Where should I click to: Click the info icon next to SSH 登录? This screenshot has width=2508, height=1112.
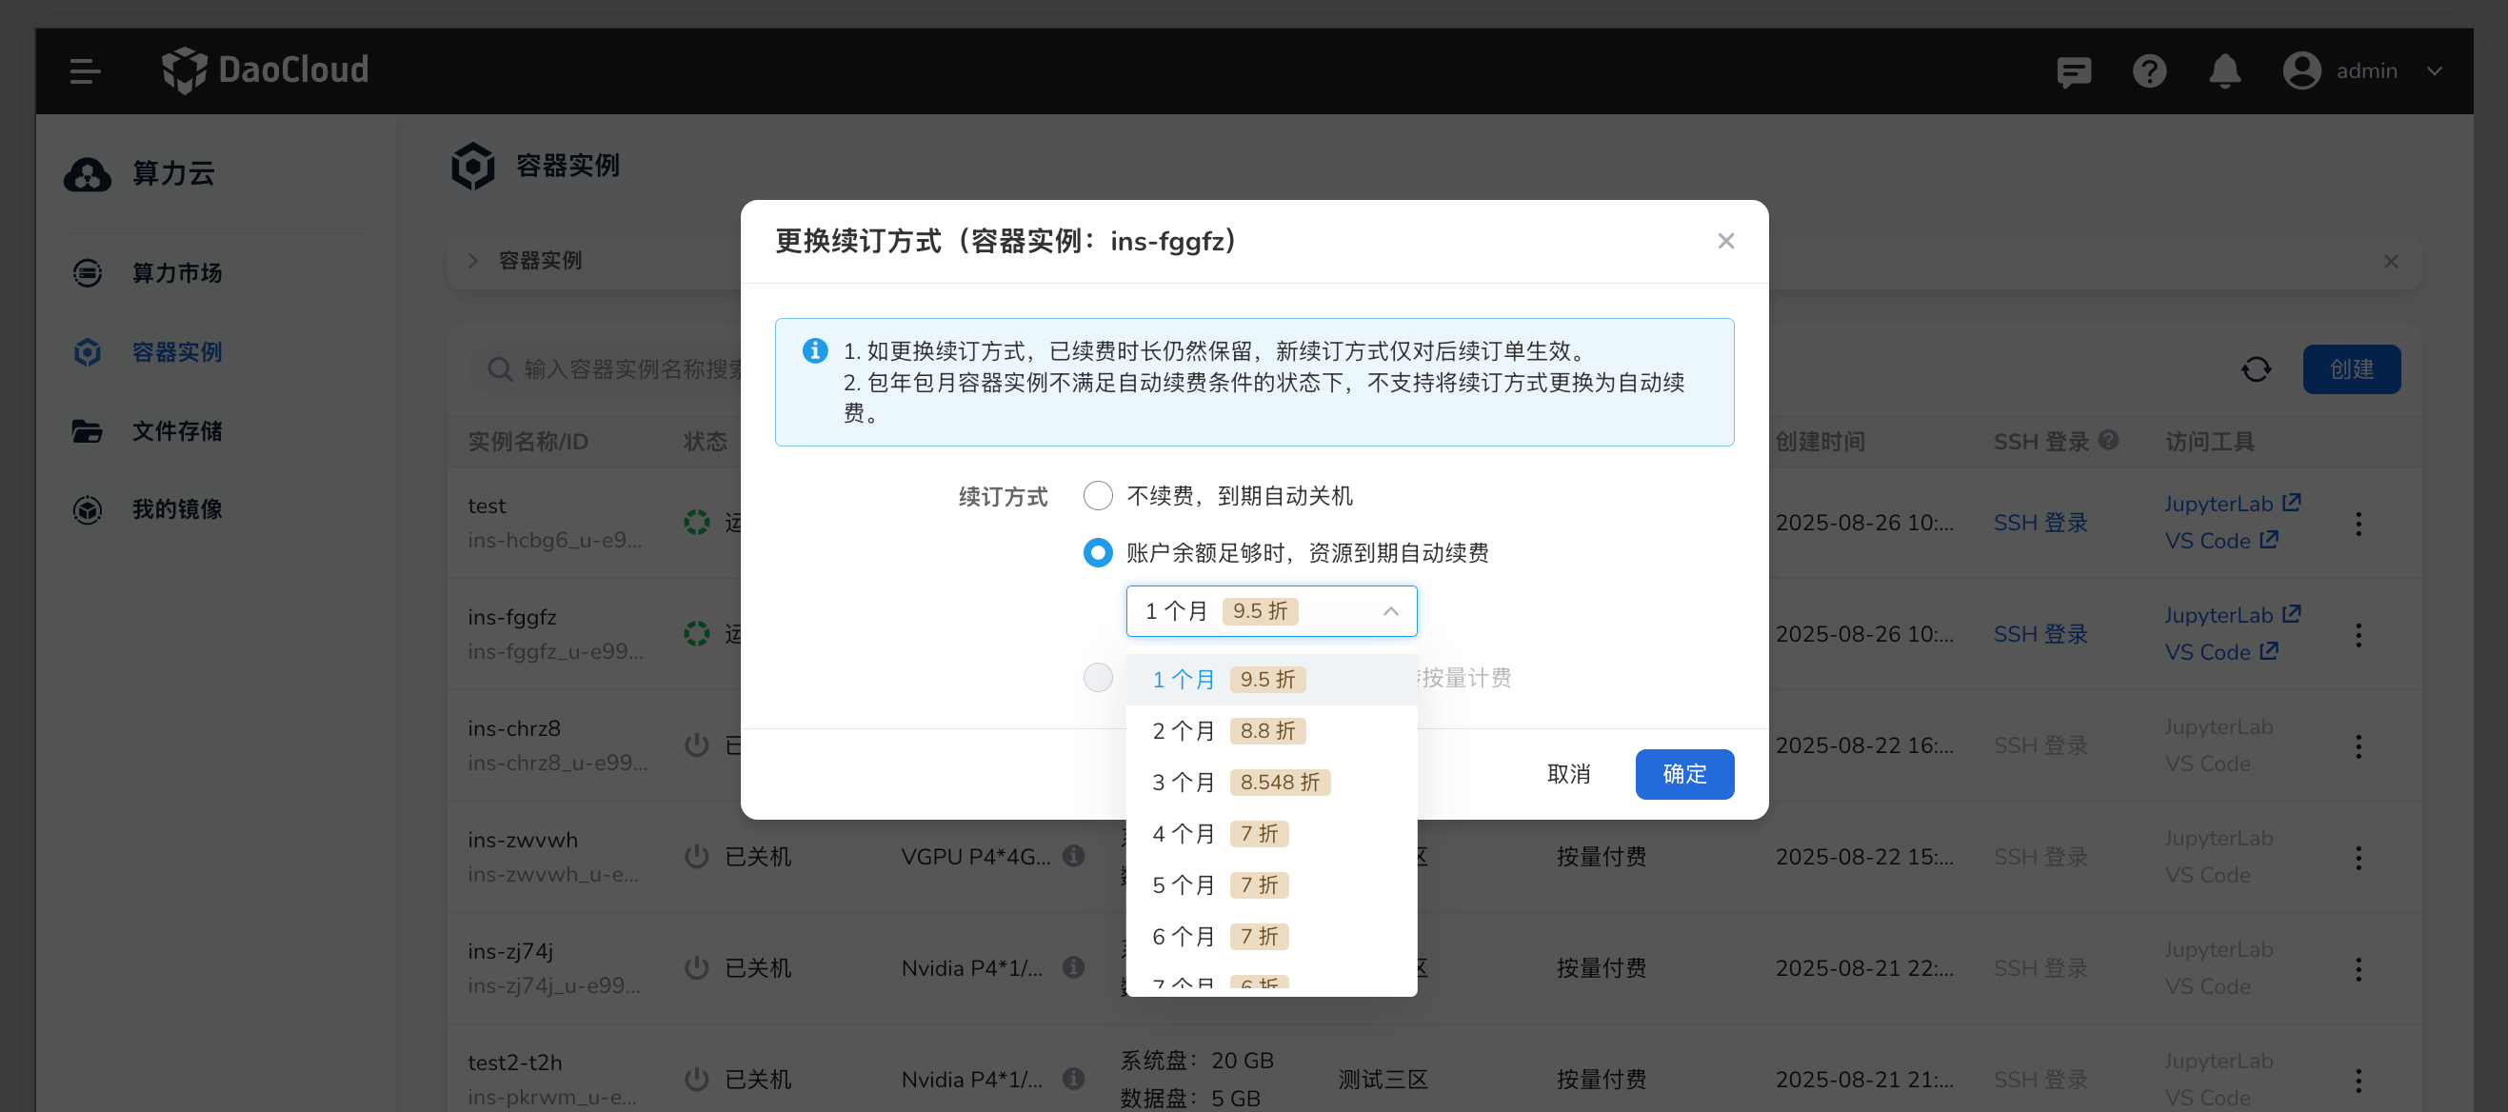click(2108, 440)
